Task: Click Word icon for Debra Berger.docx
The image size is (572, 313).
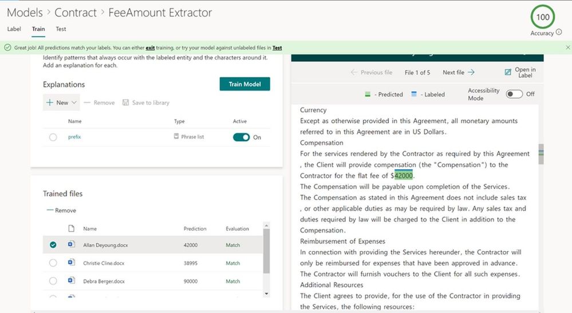Action: [x=72, y=280]
